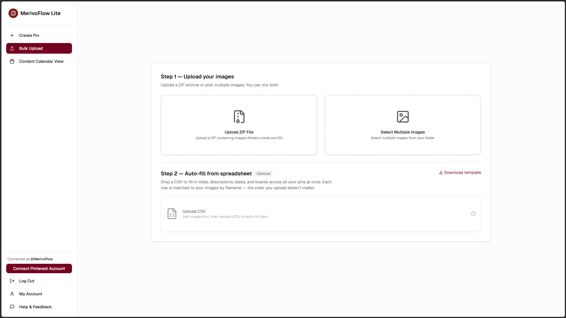This screenshot has height=318, width=566.
Task: Click 'Select multiple images from your folder' text
Action: (403, 138)
